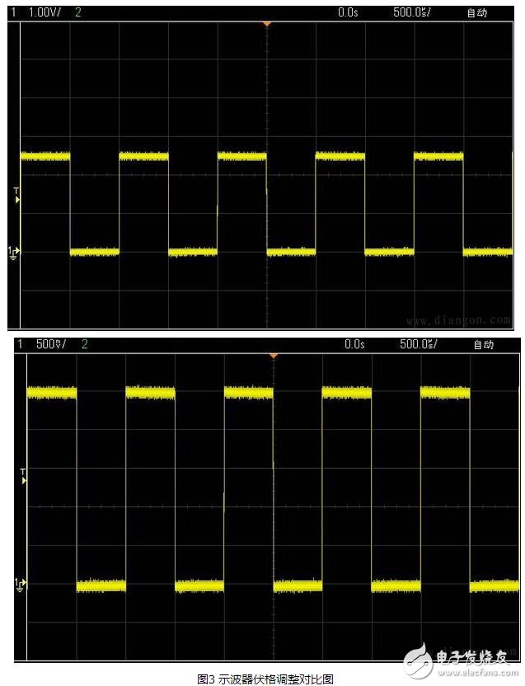The height and width of the screenshot is (686, 525).
Task: Click the 0.0s delay readout on upper scope
Action: point(348,12)
